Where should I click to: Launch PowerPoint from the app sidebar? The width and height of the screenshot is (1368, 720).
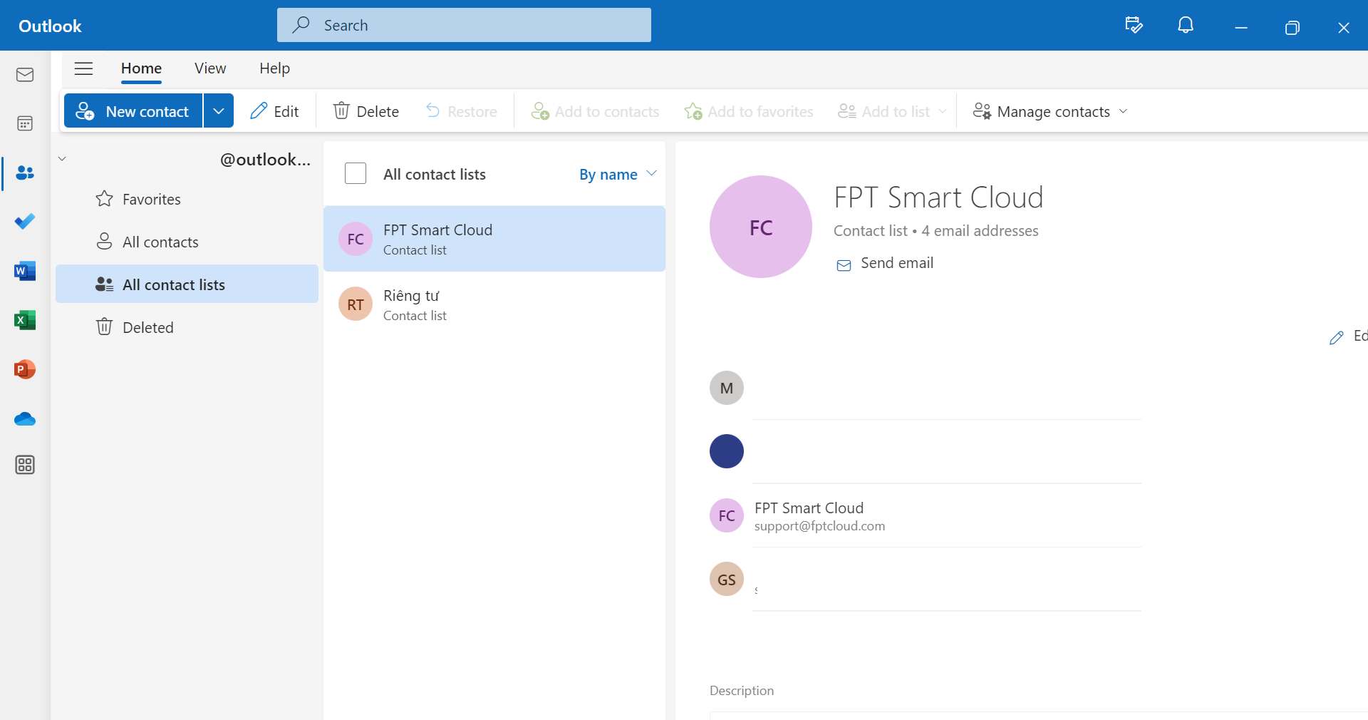tap(25, 369)
